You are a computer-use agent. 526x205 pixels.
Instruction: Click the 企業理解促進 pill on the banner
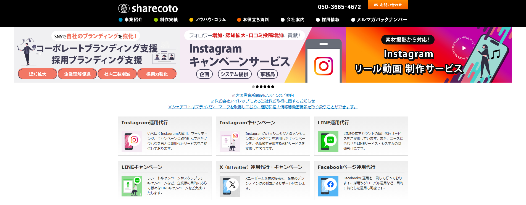point(77,74)
